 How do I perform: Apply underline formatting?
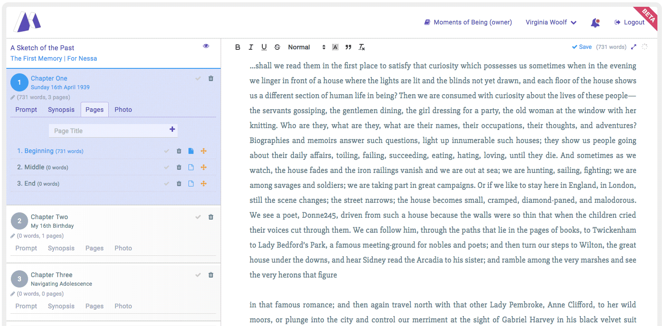(264, 47)
